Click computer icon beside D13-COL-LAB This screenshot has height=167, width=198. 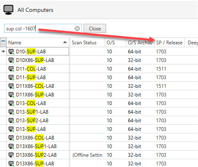pyautogui.click(x=11, y=103)
